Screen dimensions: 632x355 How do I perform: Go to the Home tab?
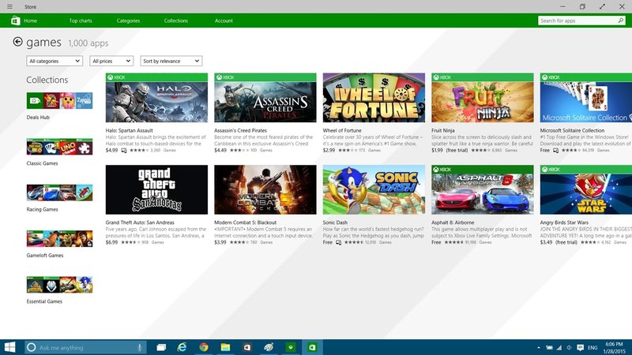click(x=30, y=21)
